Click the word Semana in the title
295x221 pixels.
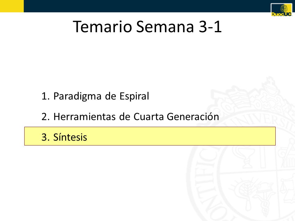165,27
